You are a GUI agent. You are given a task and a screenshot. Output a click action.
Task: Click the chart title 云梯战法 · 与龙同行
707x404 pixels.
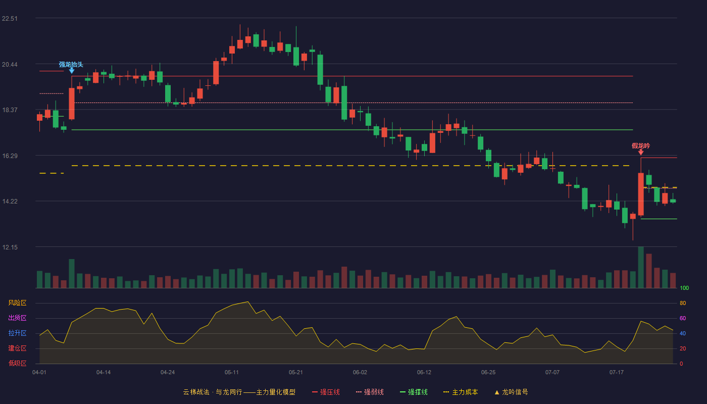213,392
